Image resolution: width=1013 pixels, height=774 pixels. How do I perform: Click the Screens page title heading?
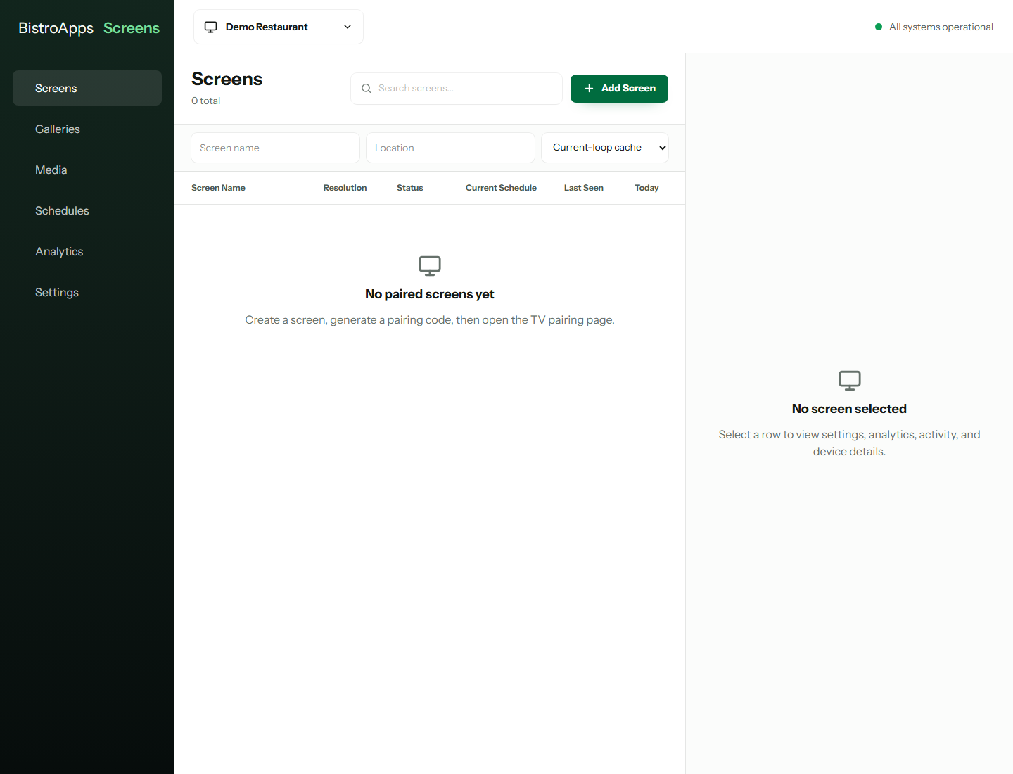(227, 79)
